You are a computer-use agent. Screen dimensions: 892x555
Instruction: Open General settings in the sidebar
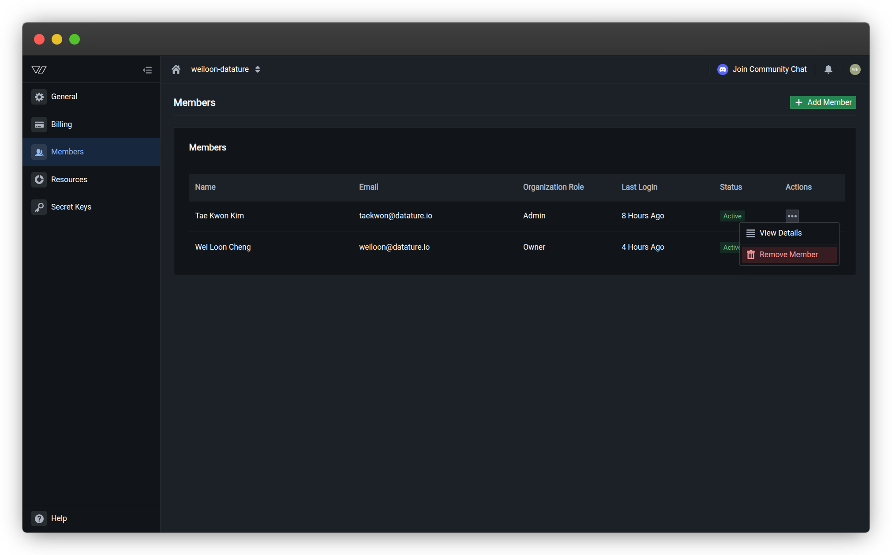click(x=64, y=97)
